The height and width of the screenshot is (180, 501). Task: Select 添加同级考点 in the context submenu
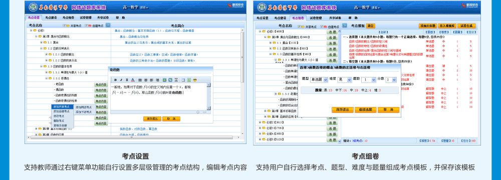pos(84,107)
